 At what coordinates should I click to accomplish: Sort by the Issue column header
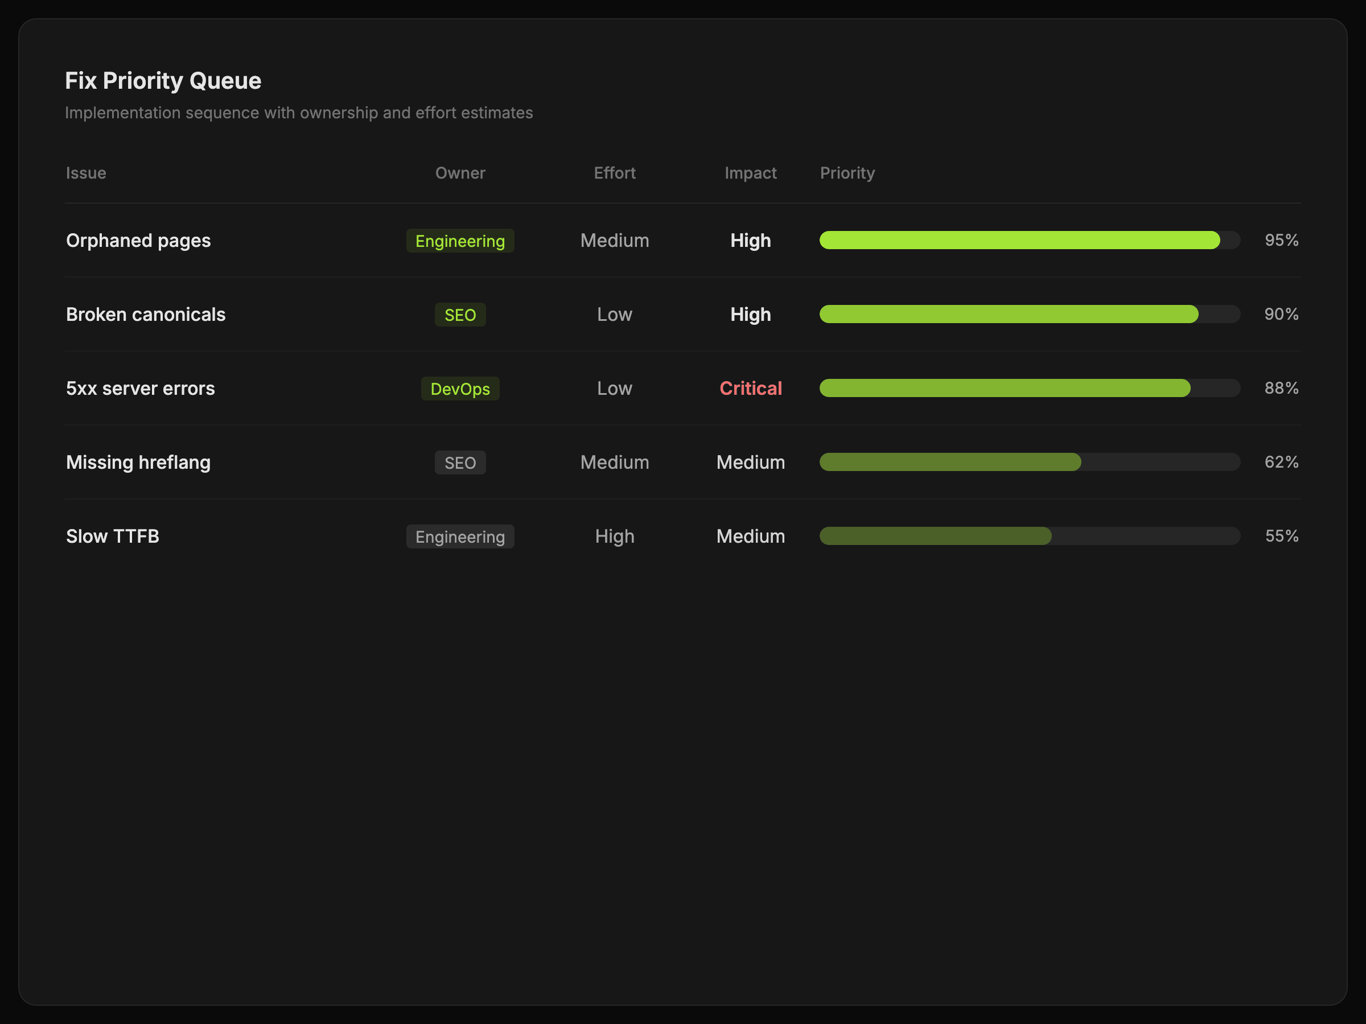pos(86,173)
